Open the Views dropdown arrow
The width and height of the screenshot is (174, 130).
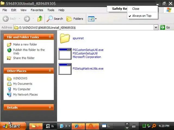[x=96, y=19]
